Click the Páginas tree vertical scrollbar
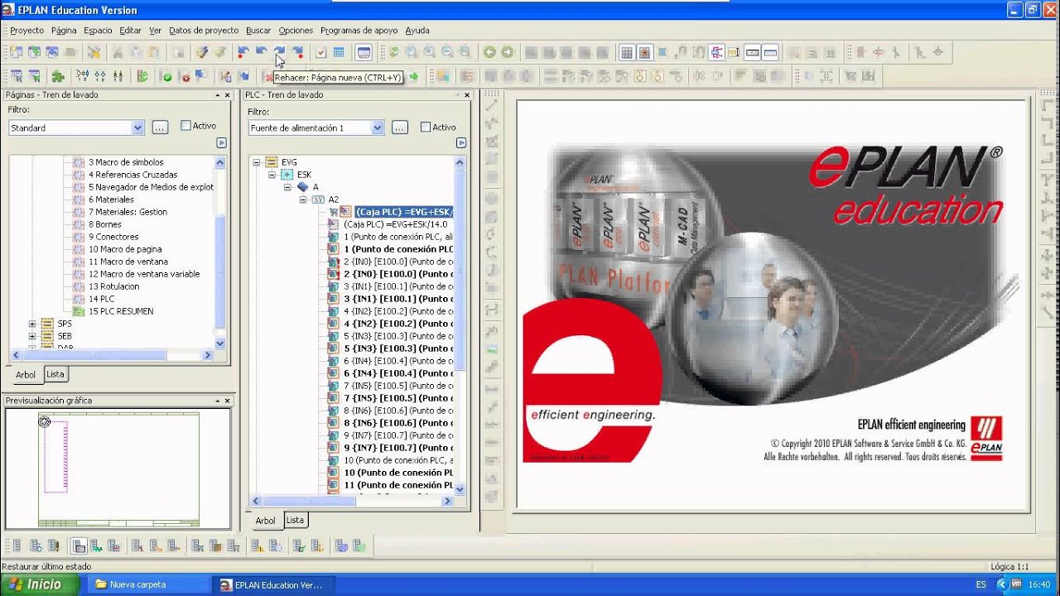Viewport: 1060px width, 596px height. click(219, 252)
